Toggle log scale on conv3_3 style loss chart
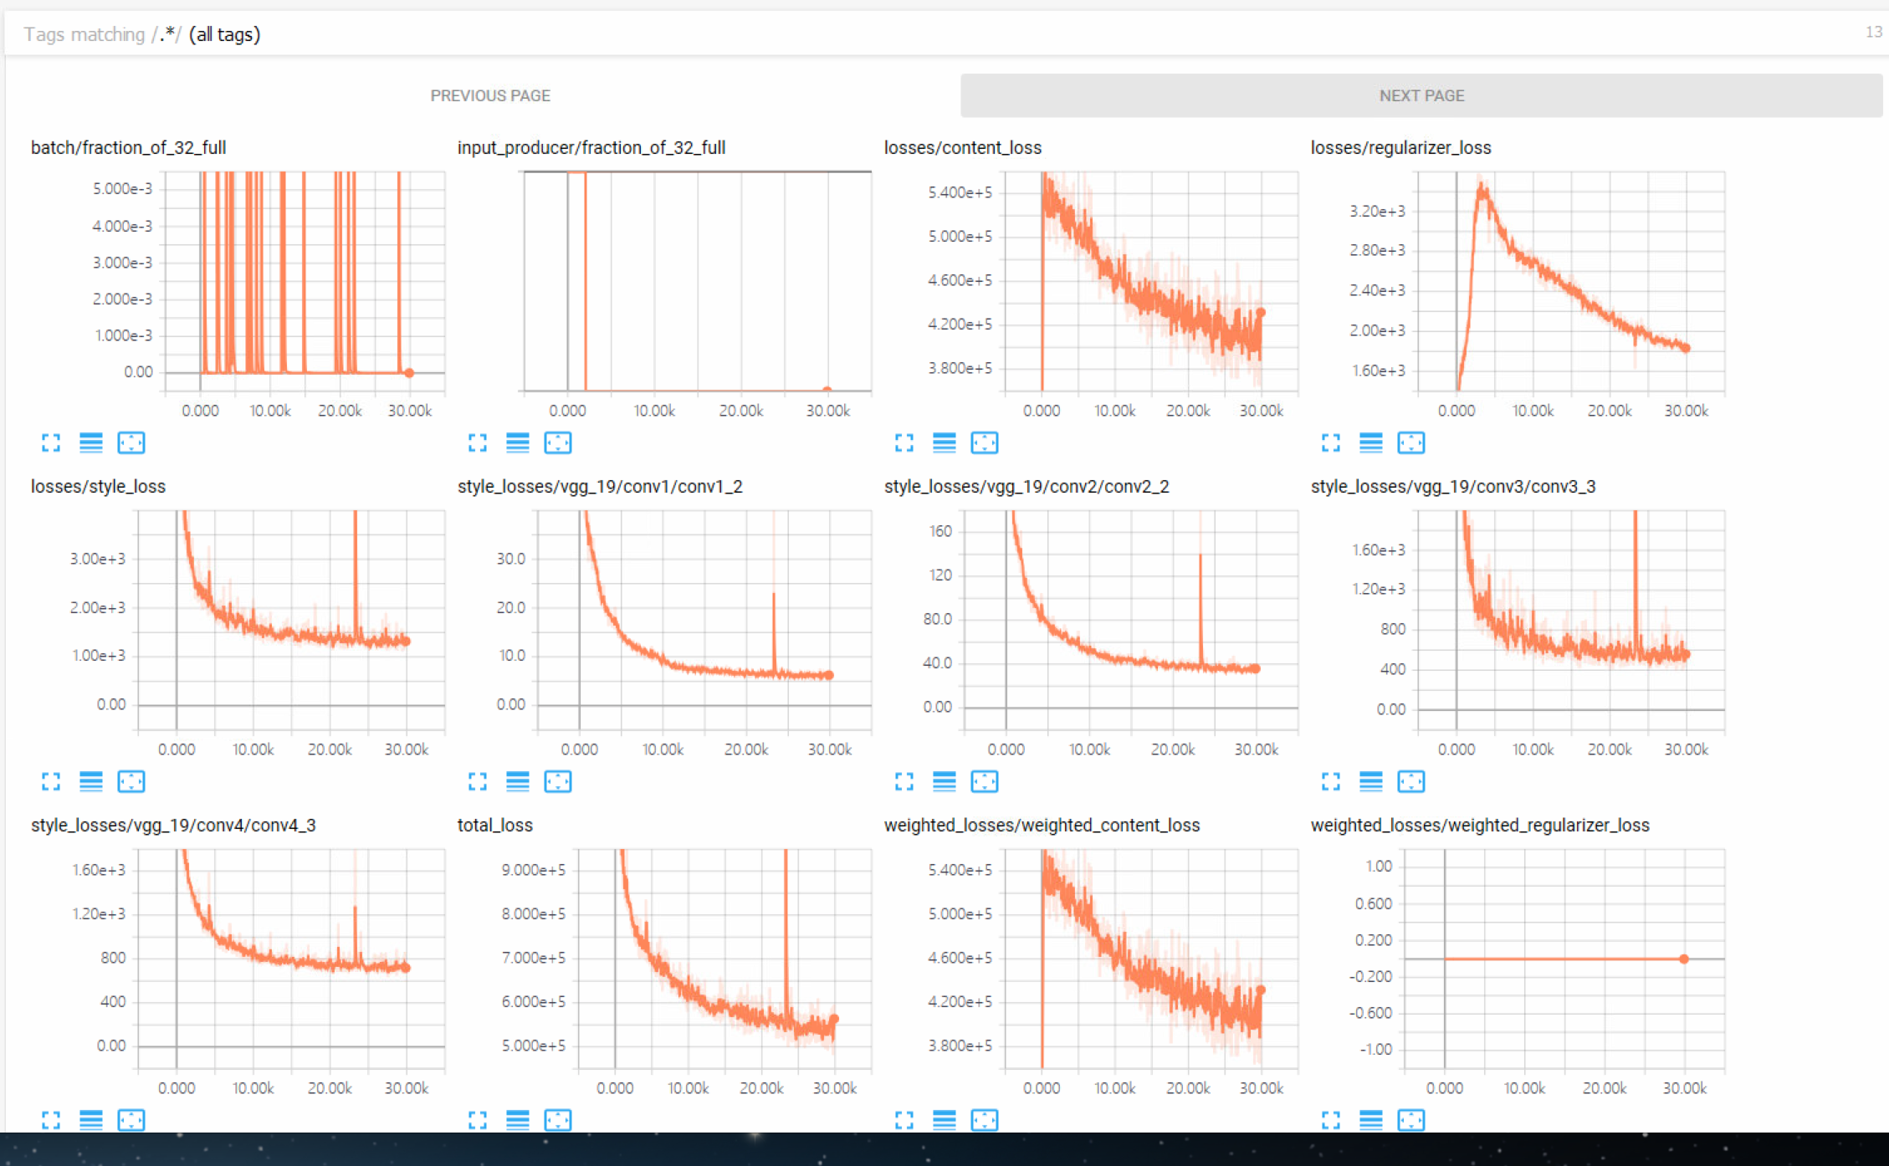This screenshot has width=1889, height=1166. (x=1370, y=782)
